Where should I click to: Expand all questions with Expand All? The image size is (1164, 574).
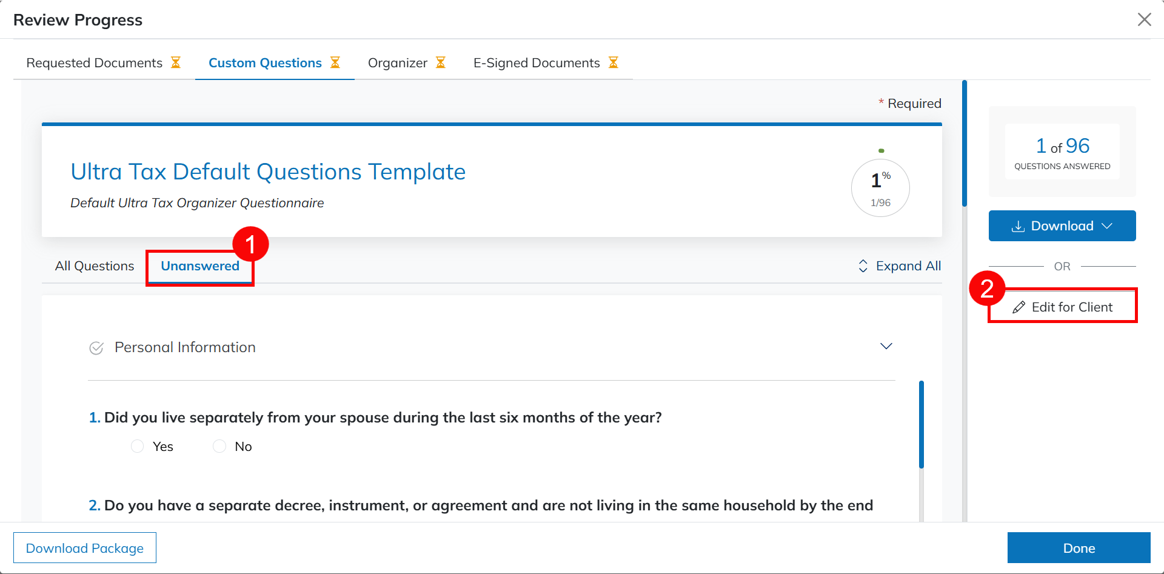point(908,266)
